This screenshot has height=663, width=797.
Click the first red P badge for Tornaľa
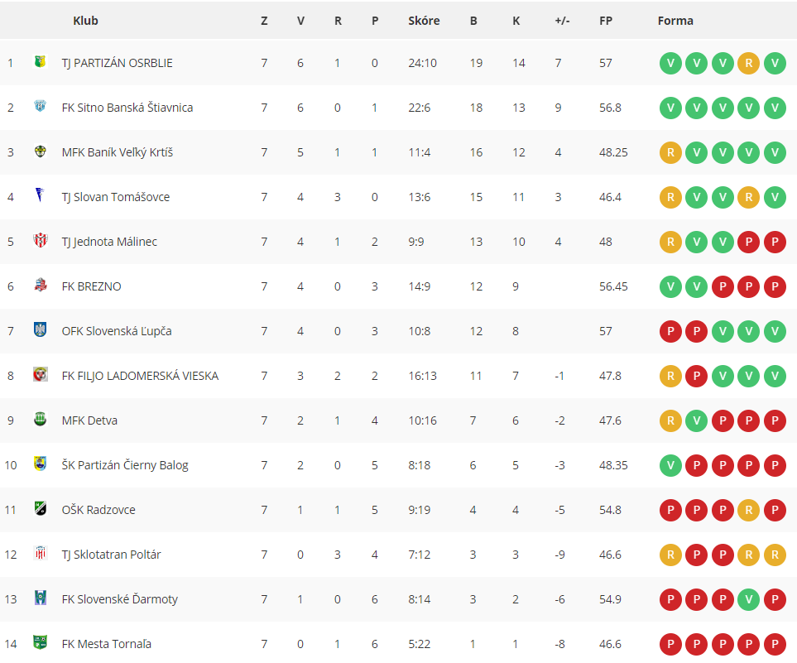point(670,644)
